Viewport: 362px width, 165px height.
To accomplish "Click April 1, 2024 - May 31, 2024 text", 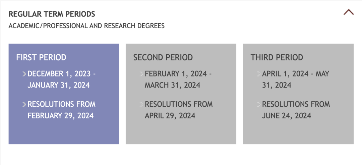I will (296, 79).
